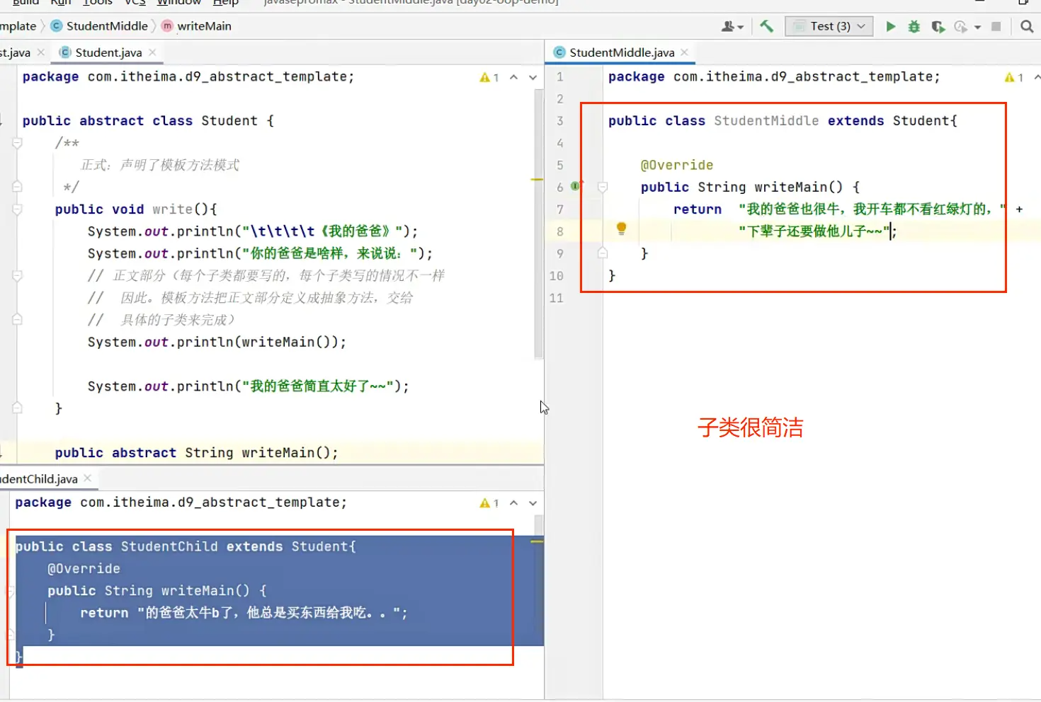The image size is (1041, 702).
Task: Click fold marker at 具体的子类来完成 comment line
Action: (x=18, y=320)
